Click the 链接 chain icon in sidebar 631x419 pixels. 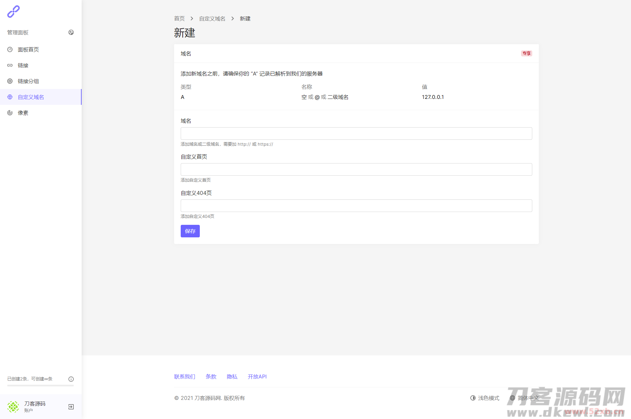[10, 65]
